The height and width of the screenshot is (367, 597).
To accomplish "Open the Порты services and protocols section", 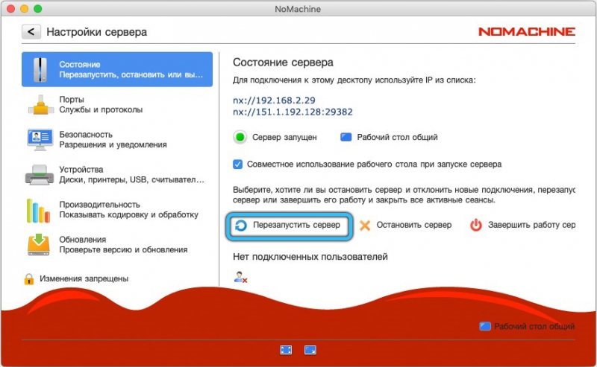I will coord(117,104).
